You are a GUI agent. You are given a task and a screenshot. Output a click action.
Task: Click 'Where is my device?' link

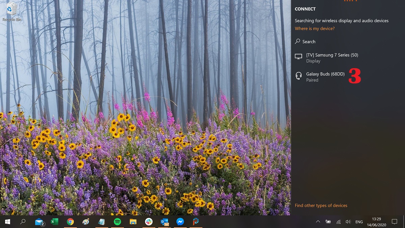[315, 29]
